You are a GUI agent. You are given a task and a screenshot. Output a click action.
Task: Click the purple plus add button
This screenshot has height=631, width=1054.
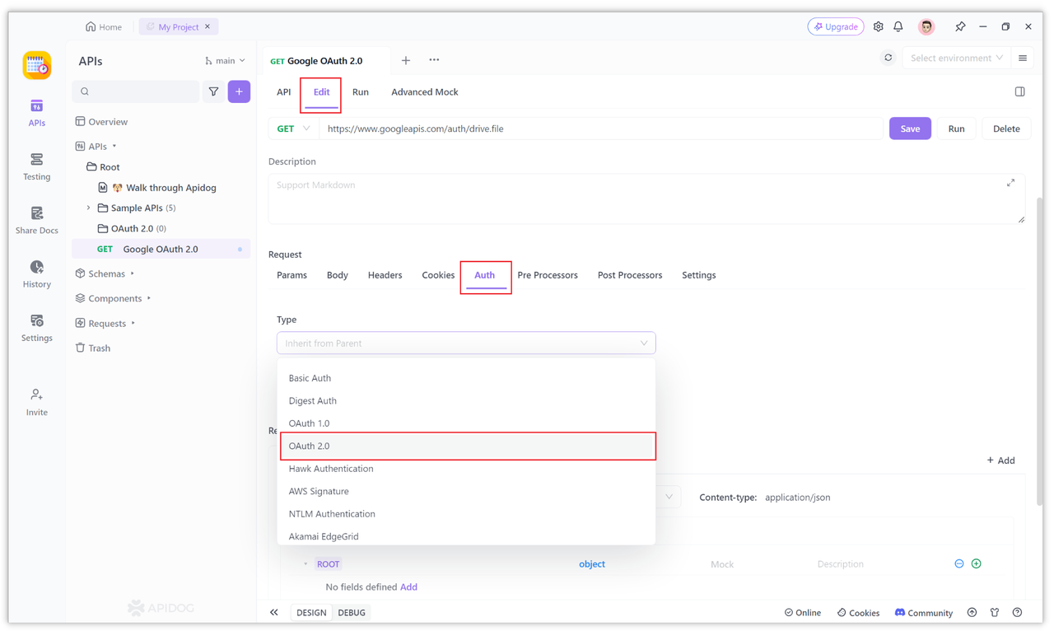(x=239, y=91)
